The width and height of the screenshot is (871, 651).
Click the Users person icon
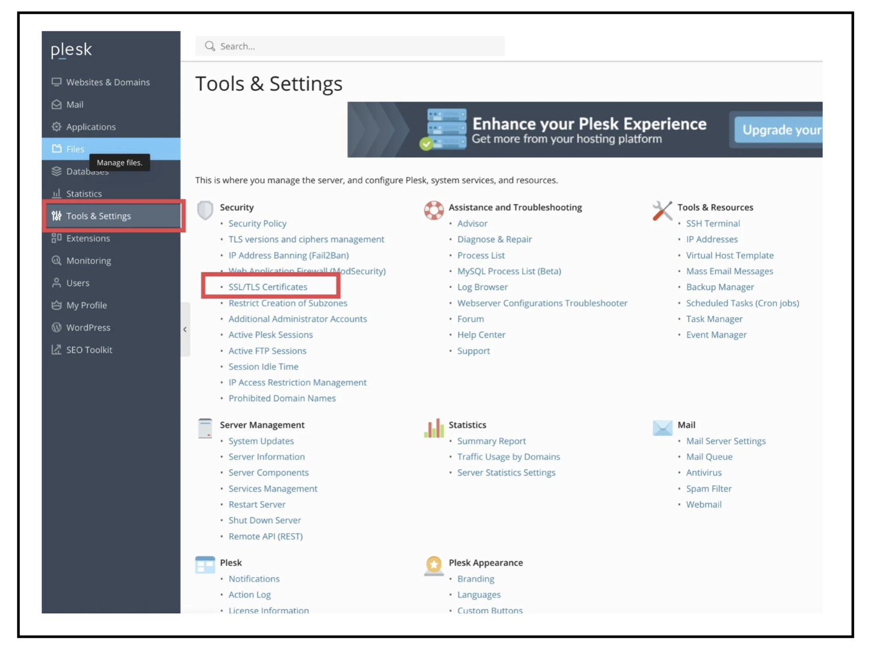pyautogui.click(x=57, y=283)
